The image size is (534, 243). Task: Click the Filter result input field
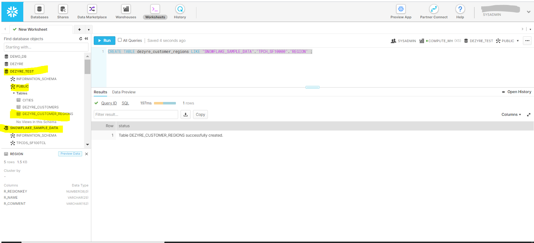pyautogui.click(x=136, y=115)
